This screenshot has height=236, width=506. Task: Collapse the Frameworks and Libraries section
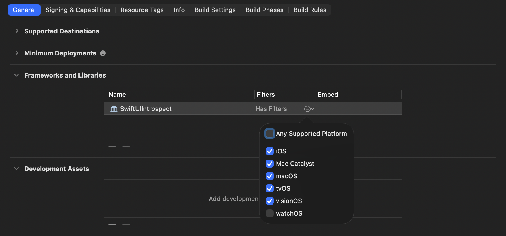pyautogui.click(x=16, y=75)
